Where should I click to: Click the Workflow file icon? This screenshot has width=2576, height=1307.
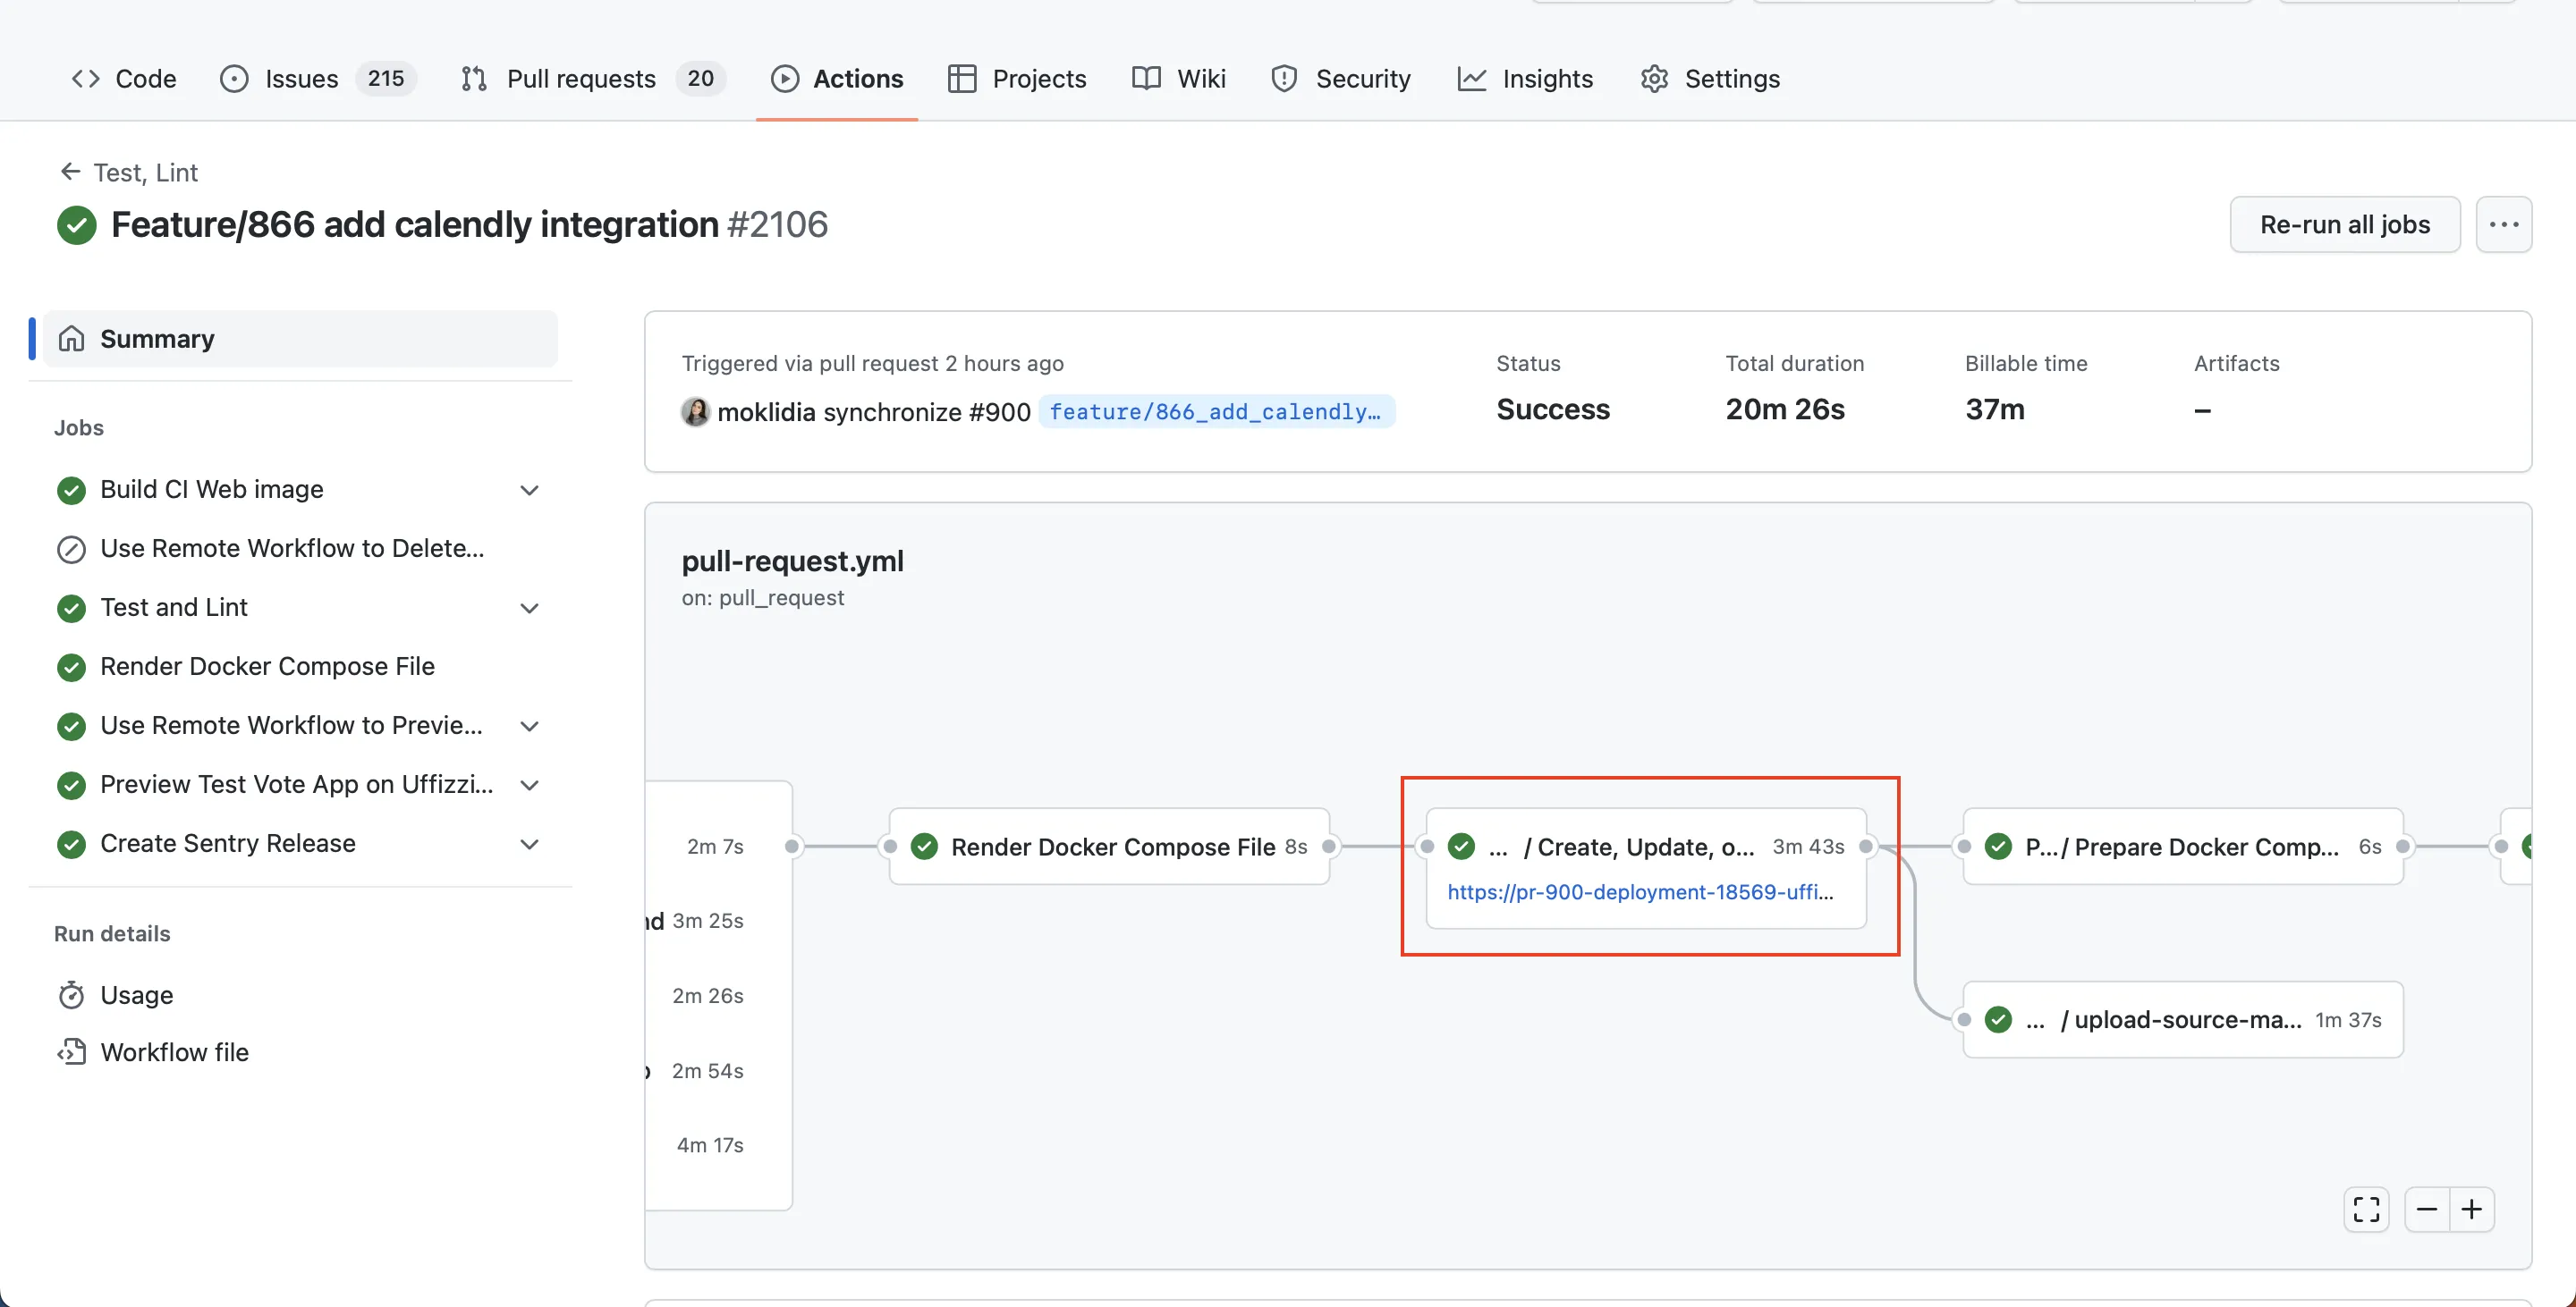(71, 1052)
